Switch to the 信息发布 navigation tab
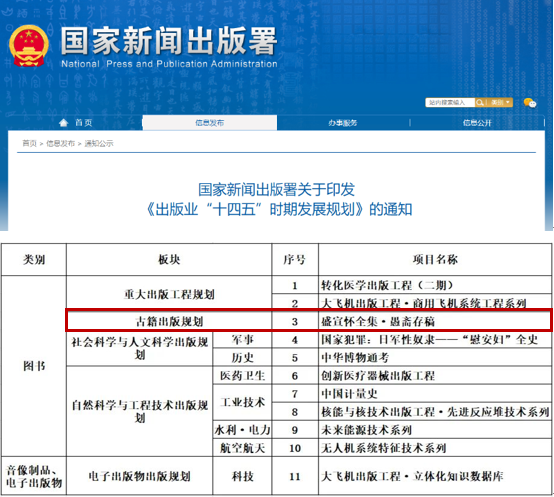The image size is (554, 497). tap(210, 122)
